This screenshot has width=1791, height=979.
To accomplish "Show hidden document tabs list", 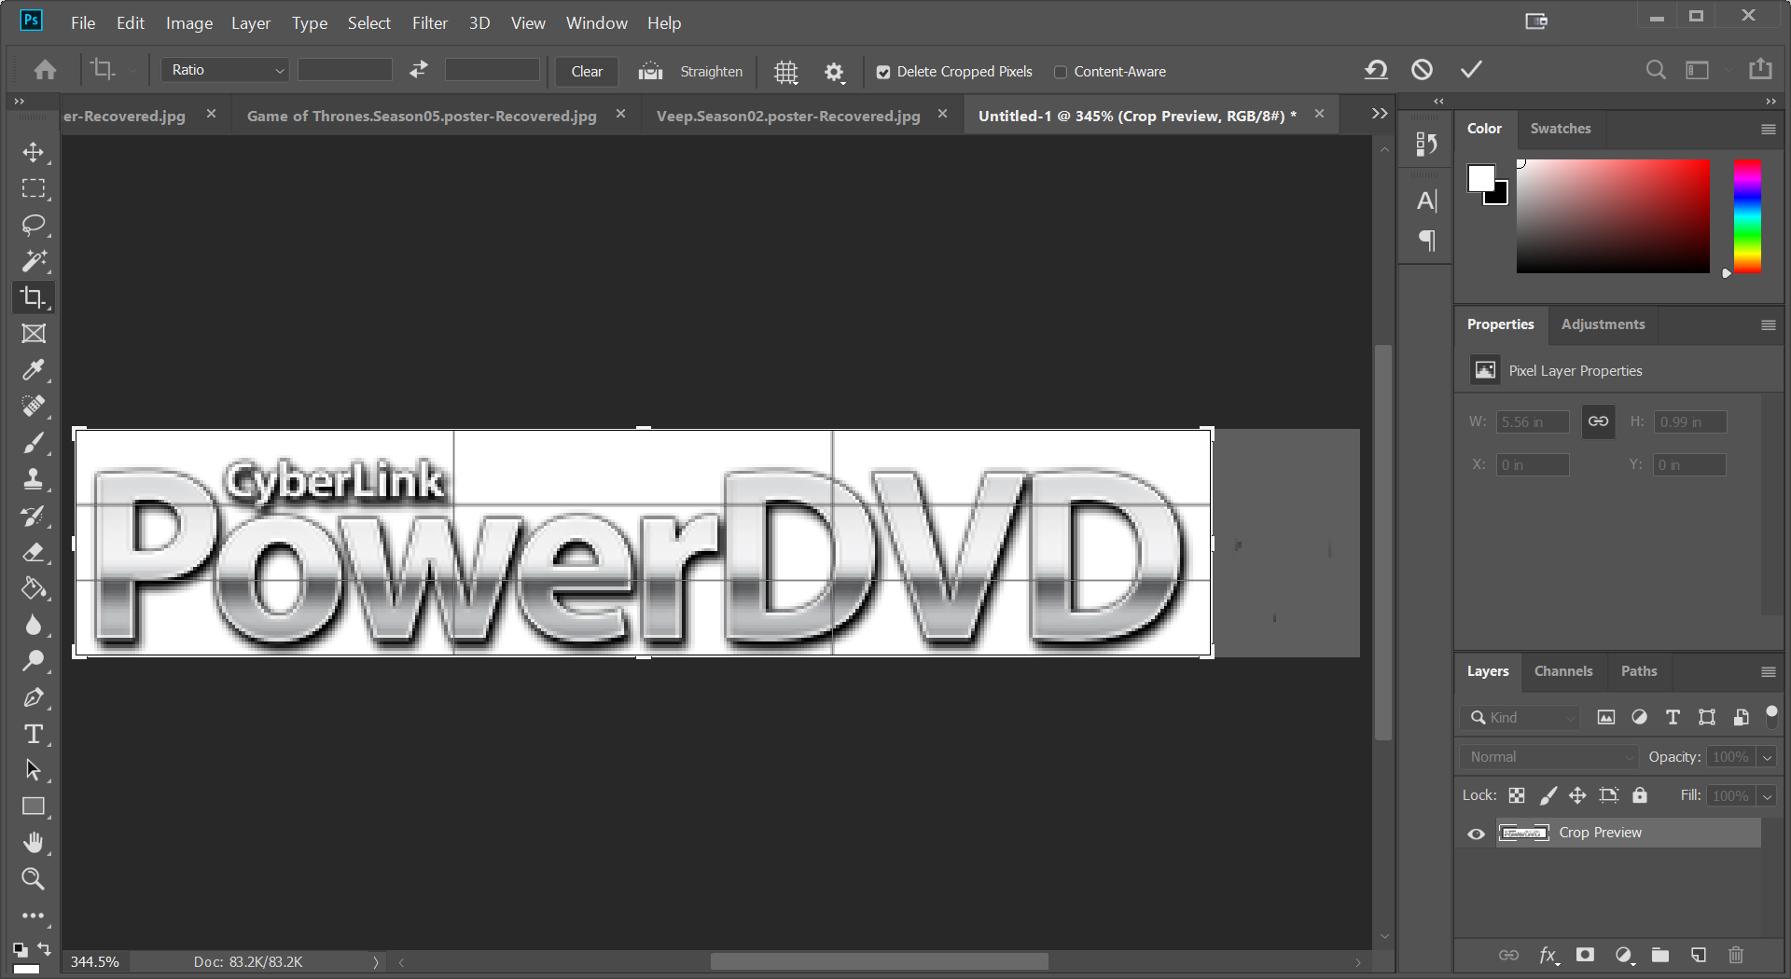I will 1380,114.
